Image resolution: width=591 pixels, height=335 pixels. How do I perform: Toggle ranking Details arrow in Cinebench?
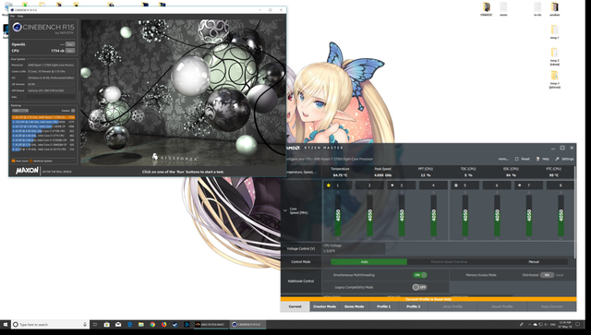[73, 111]
